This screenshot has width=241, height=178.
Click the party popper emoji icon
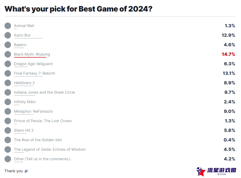coord(26,171)
